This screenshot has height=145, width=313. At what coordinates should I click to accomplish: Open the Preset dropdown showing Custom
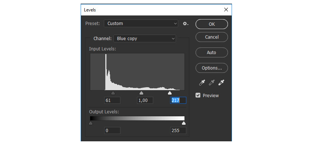pos(141,24)
